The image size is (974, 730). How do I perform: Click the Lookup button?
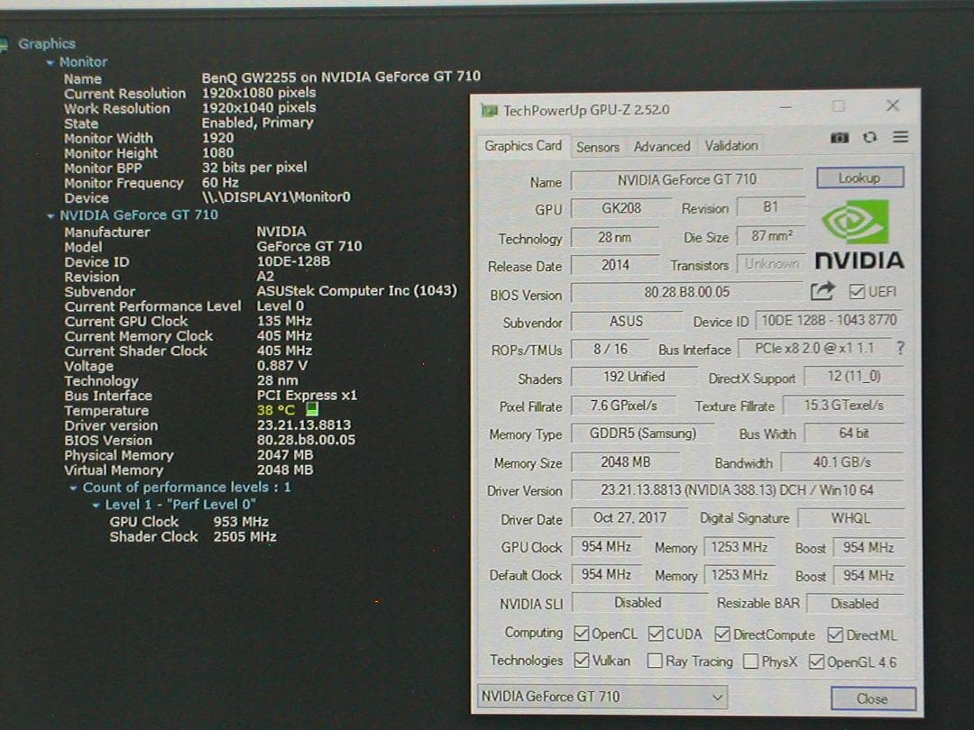click(859, 177)
